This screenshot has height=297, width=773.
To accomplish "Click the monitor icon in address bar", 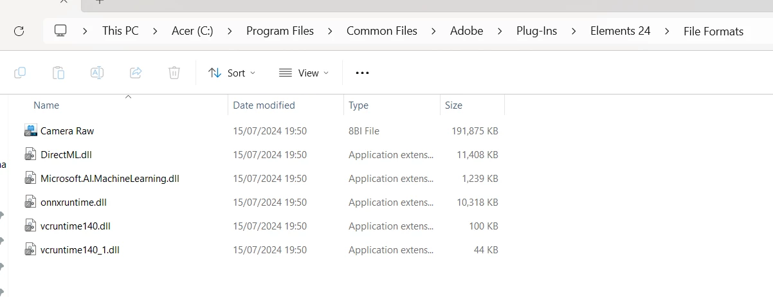I will coord(60,31).
